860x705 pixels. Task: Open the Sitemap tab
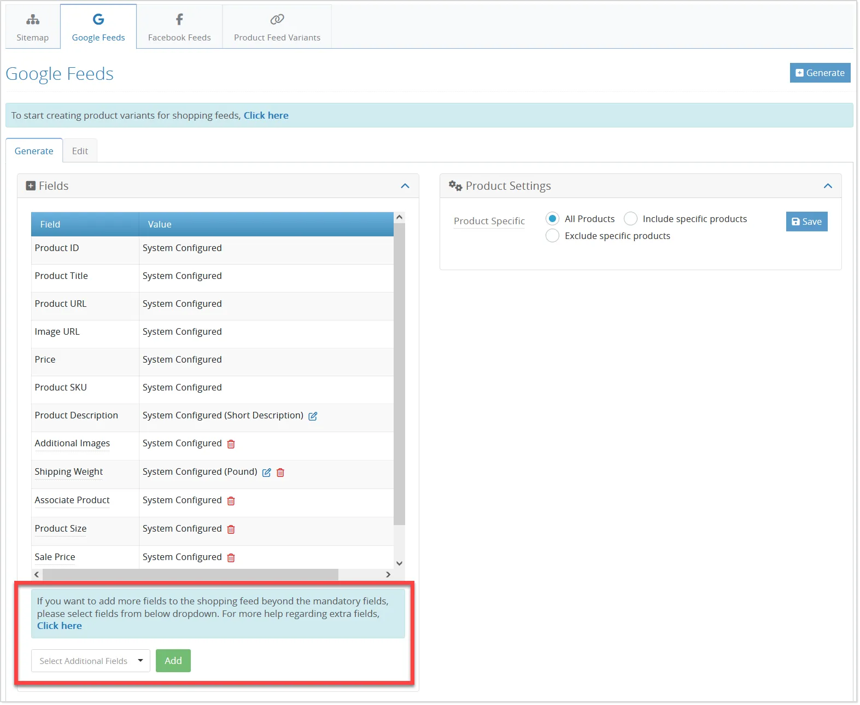tap(33, 27)
